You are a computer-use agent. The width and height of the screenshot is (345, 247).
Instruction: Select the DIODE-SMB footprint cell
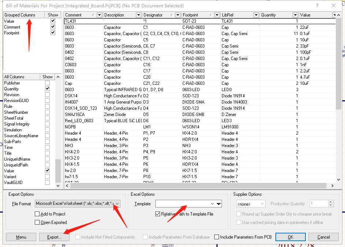pos(201,115)
